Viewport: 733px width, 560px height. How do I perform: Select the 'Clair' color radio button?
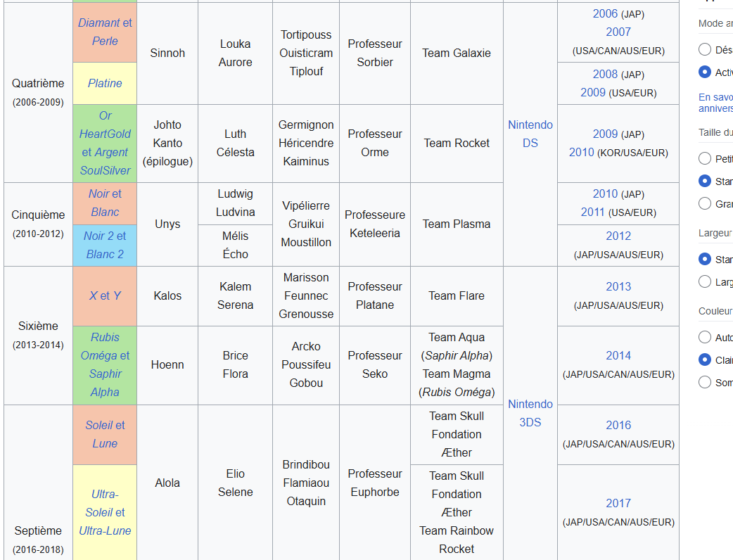coord(704,359)
